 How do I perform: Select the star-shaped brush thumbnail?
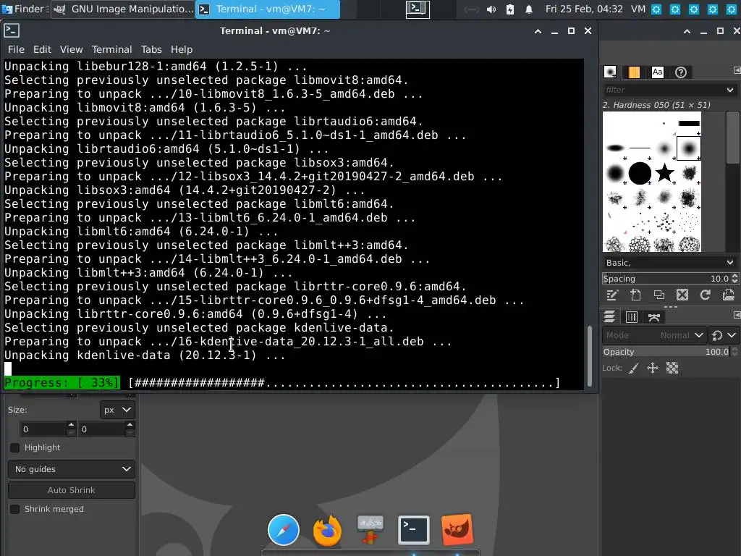(664, 173)
